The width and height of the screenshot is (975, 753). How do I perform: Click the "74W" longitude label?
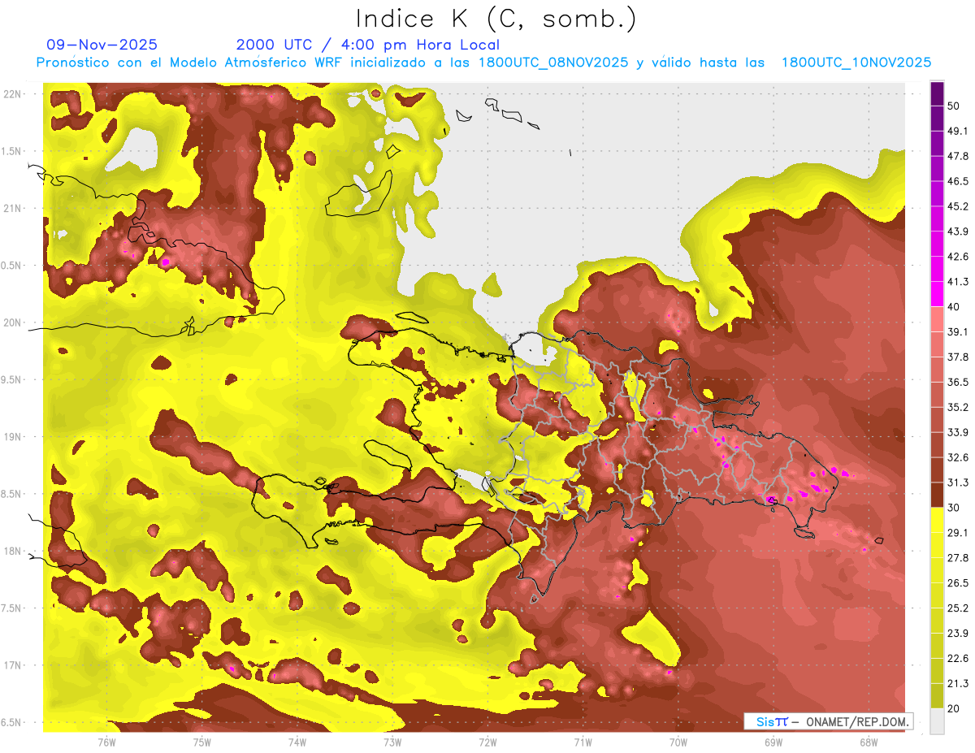pos(297,742)
